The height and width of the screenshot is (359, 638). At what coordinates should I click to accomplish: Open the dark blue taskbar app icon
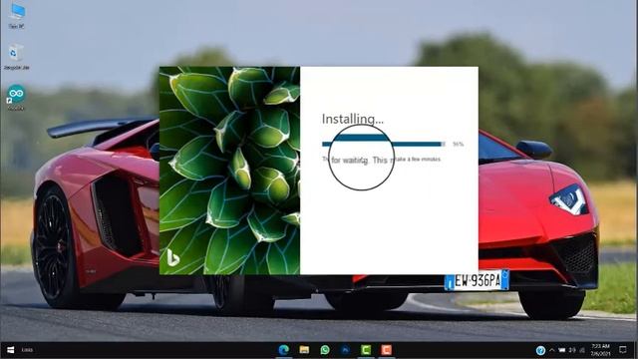pyautogui.click(x=345, y=350)
